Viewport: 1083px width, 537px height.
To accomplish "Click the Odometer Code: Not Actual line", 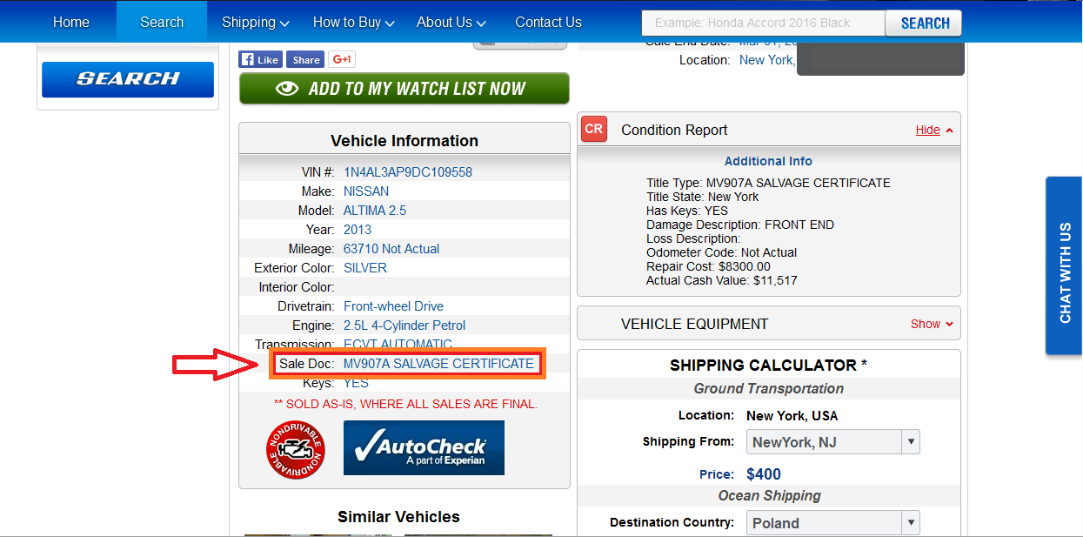I will 722,252.
